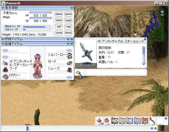
Task: Click the Ragnarok window title icon
Action: click(x=3, y=3)
